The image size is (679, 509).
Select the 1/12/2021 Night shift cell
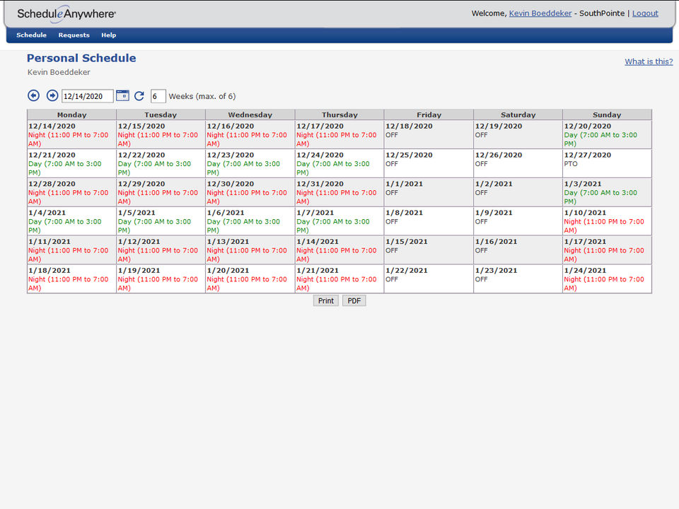pos(161,250)
